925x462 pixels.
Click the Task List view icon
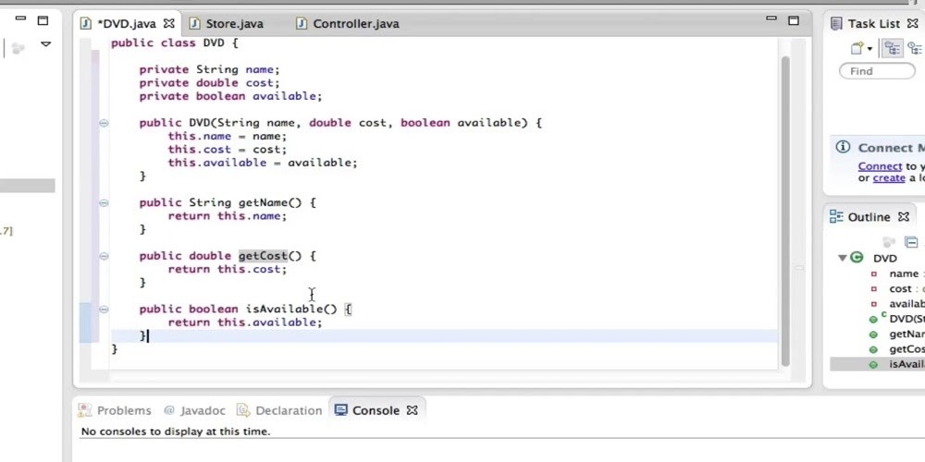[836, 23]
